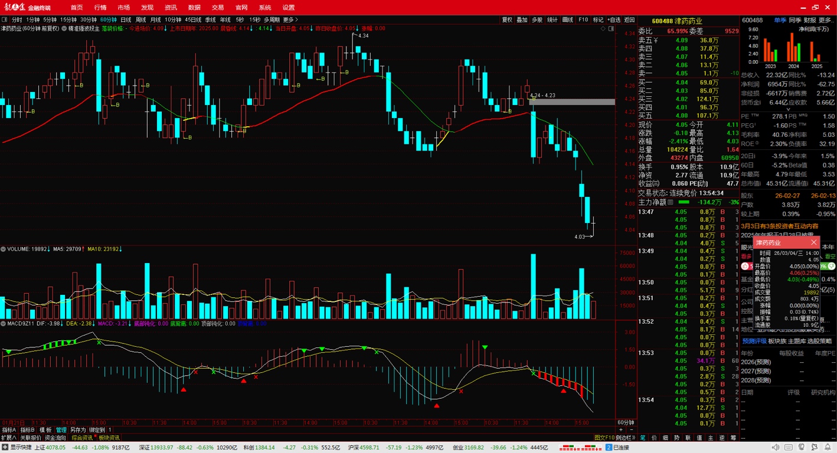The height and width of the screenshot is (453, 837).
Task: Switch chart period to 30分钟
Action: (89, 19)
